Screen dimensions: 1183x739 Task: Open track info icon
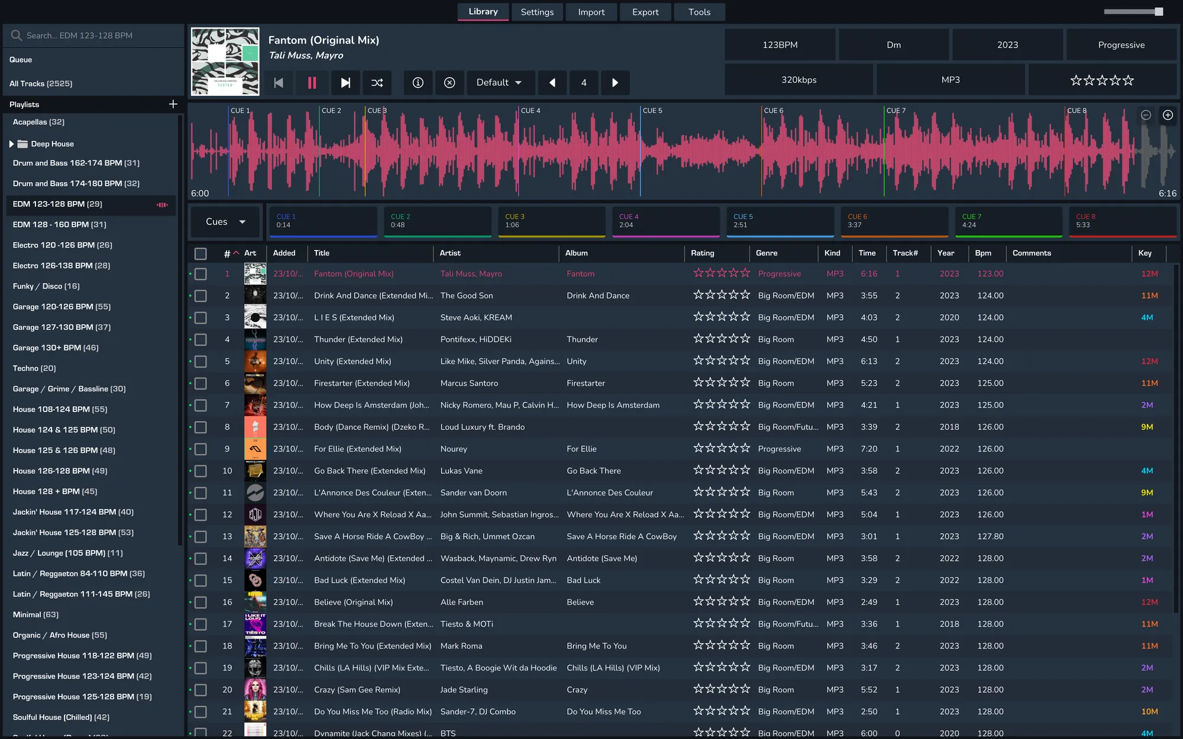tap(418, 83)
